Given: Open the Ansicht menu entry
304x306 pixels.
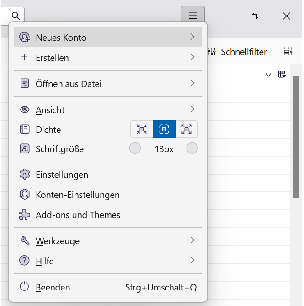Looking at the screenshot, I should pos(107,110).
